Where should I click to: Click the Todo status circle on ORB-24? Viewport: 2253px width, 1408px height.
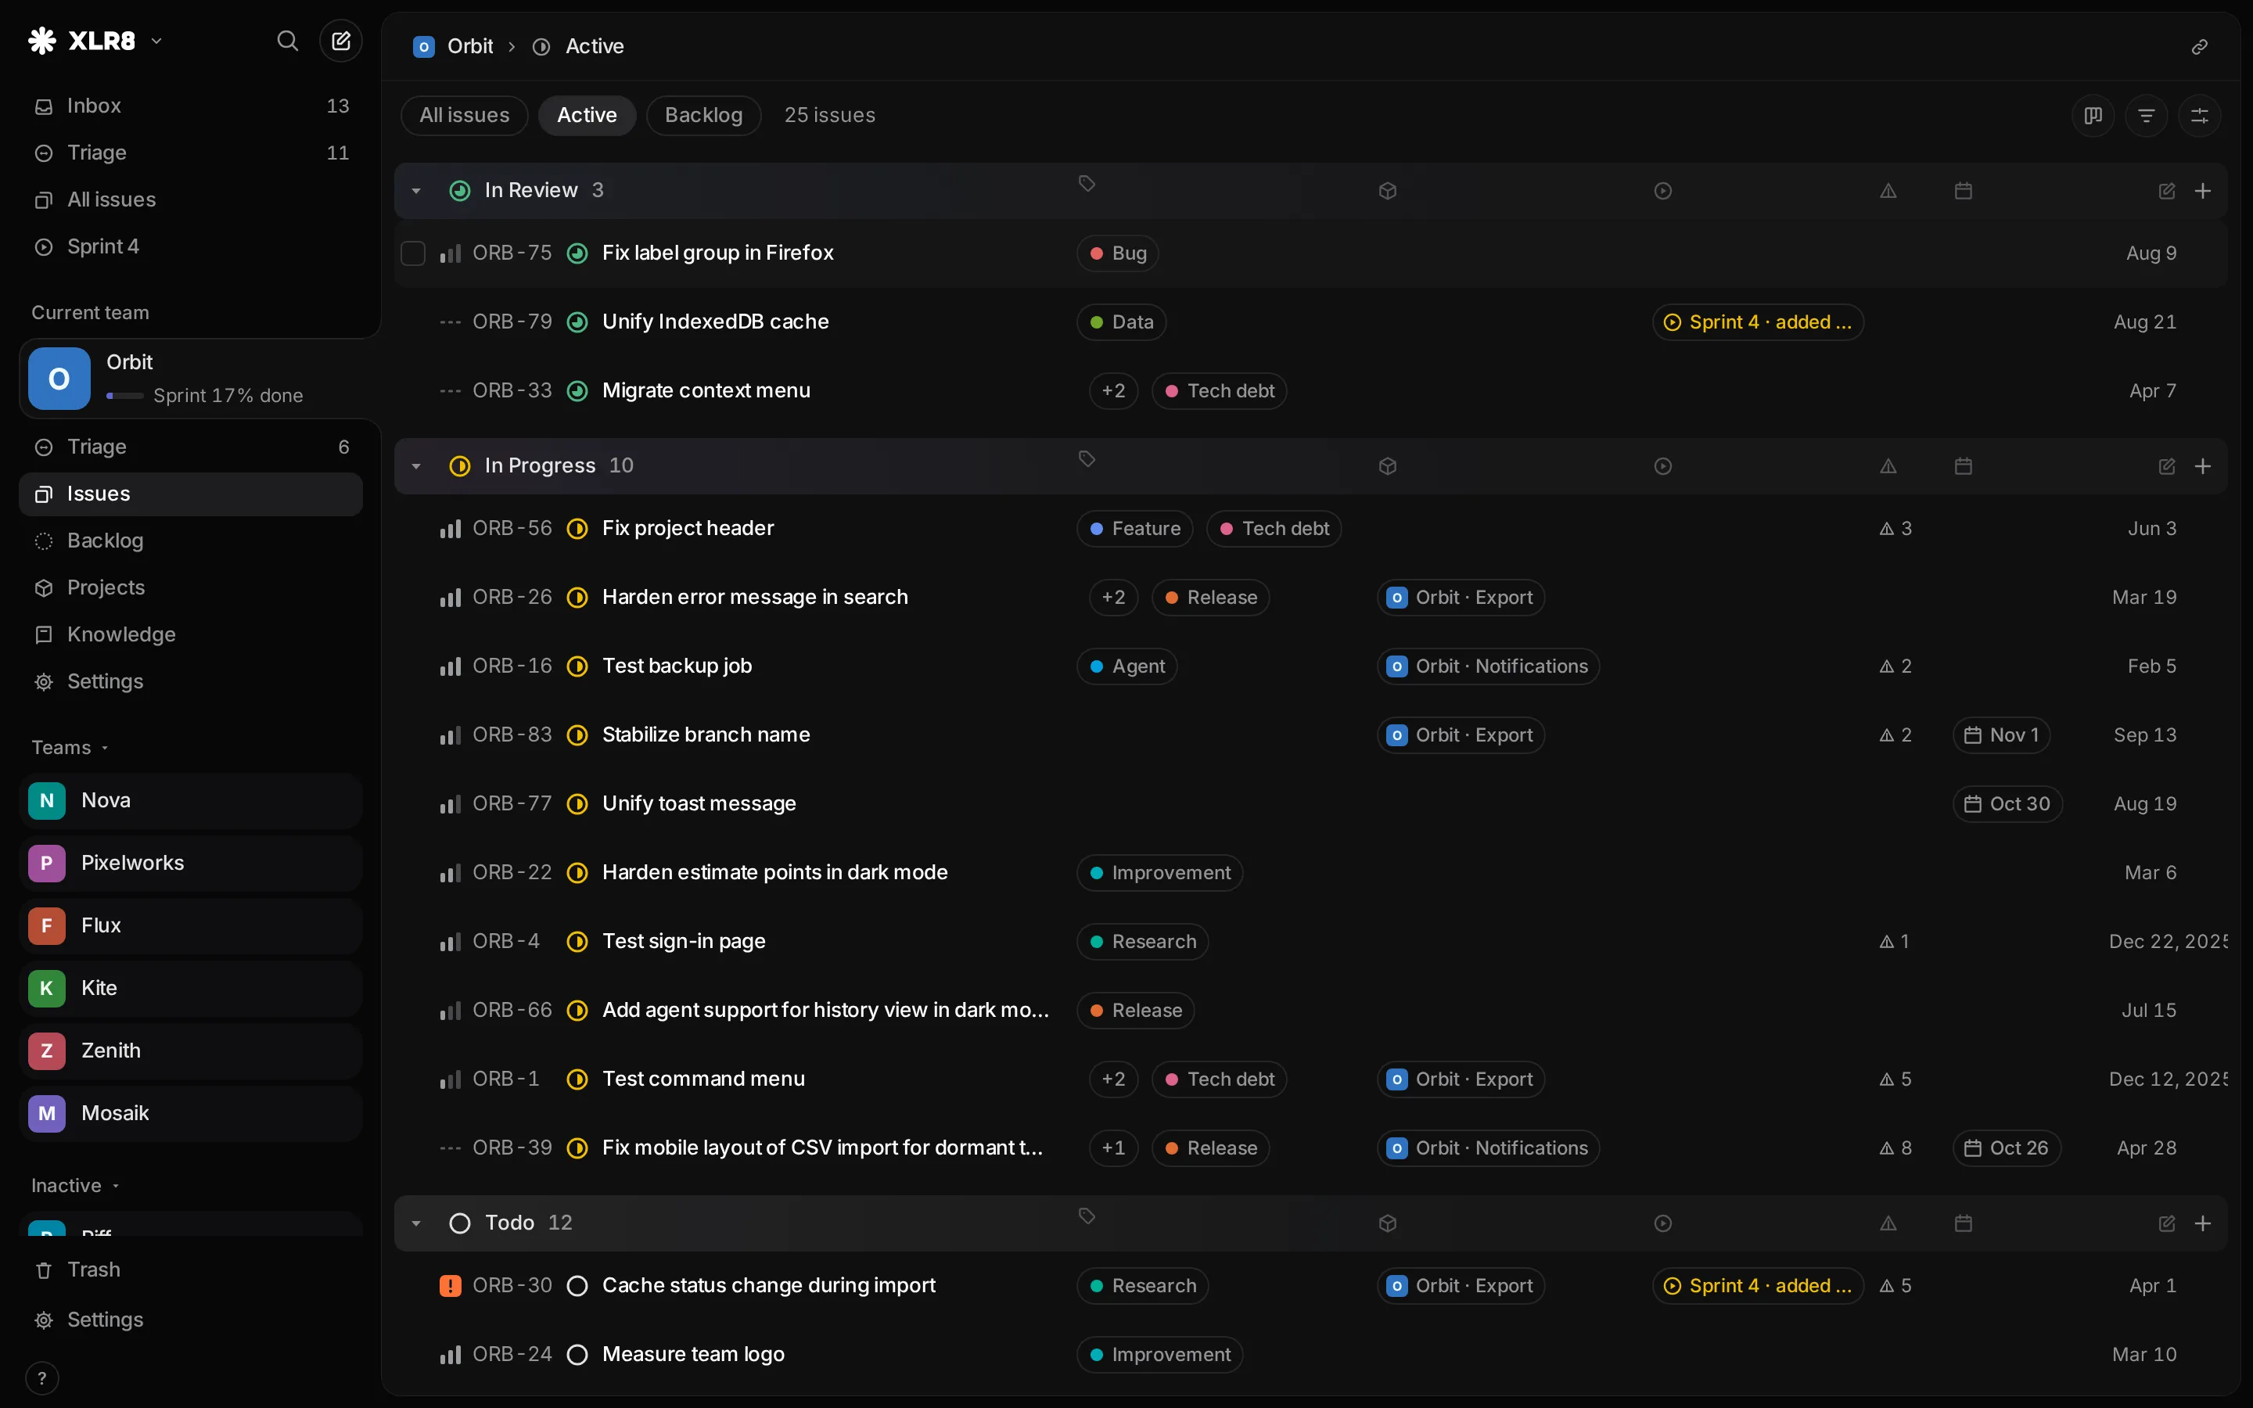click(x=577, y=1355)
